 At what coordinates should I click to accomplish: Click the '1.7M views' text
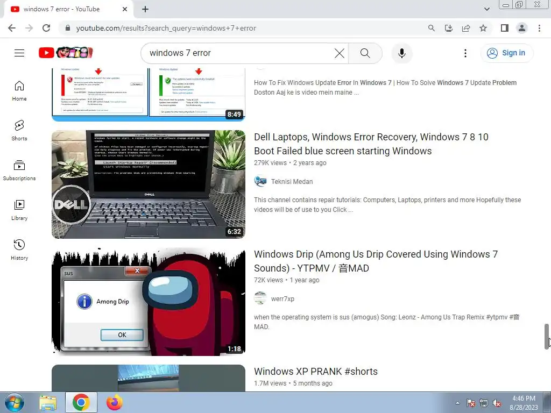pos(270,383)
